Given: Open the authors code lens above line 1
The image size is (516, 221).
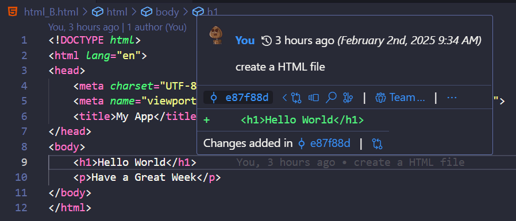Looking at the screenshot, I should point(117,27).
